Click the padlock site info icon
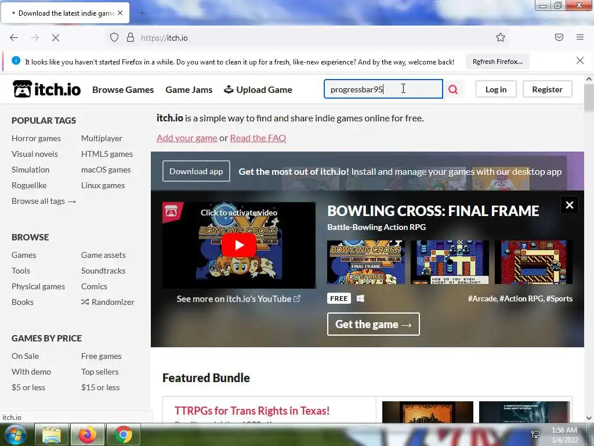This screenshot has width=594, height=446. [131, 38]
